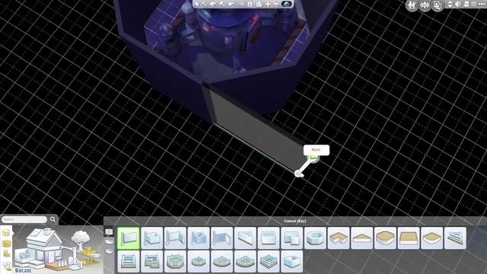Screen dimensions: 487x274
Task: Toggle the walls view icon
Action: pos(458,5)
